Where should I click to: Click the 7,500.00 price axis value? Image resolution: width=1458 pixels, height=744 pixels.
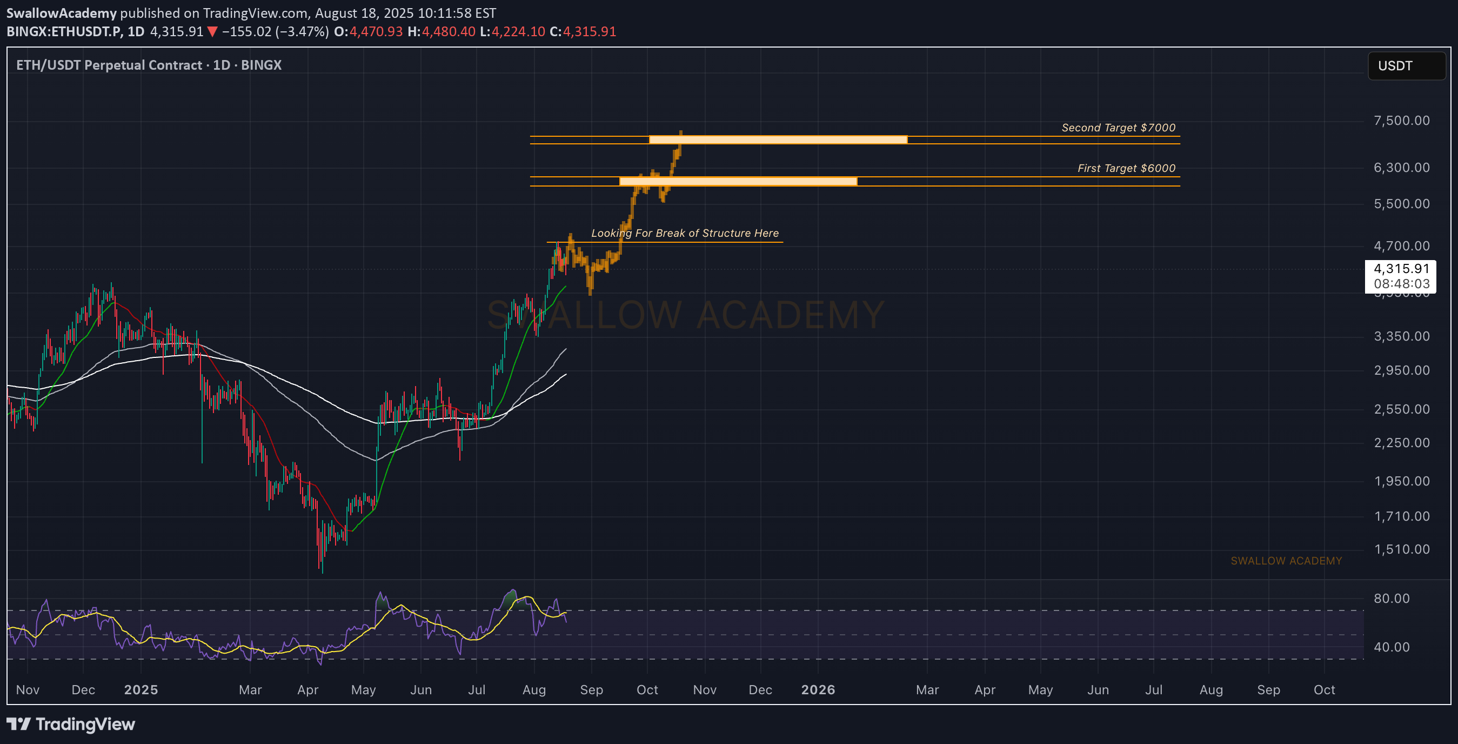[x=1401, y=120]
